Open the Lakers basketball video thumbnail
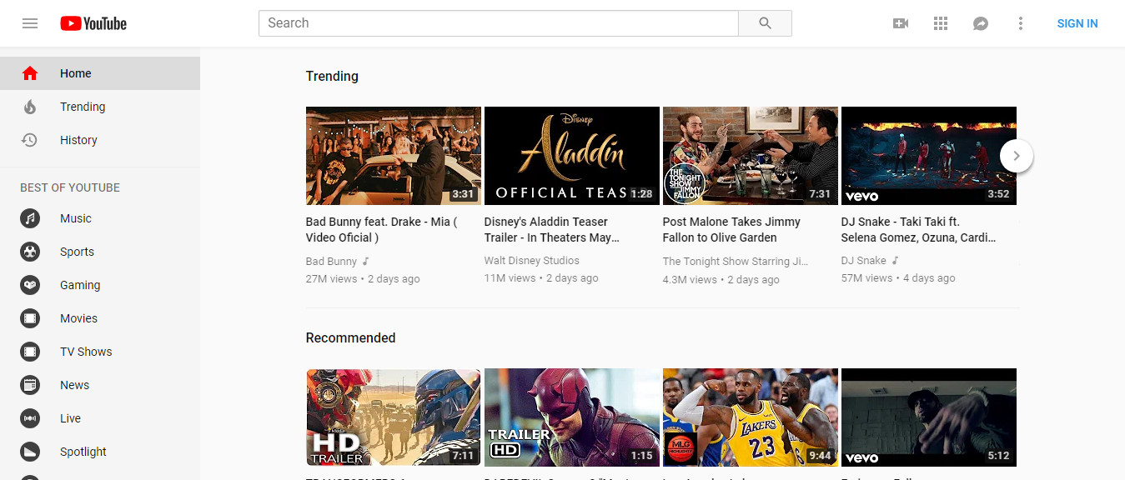This screenshot has height=480, width=1125. [x=750, y=417]
